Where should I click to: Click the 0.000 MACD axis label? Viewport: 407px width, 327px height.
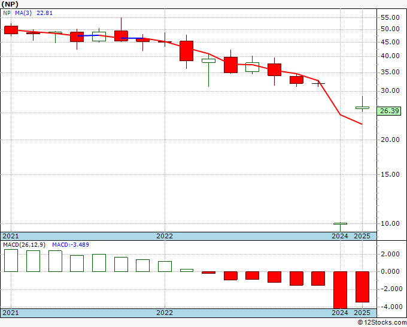tap(391, 272)
